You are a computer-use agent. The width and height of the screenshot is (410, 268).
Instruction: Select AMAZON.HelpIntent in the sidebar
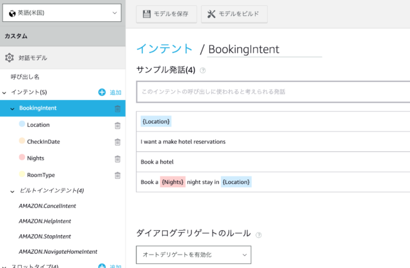45,221
